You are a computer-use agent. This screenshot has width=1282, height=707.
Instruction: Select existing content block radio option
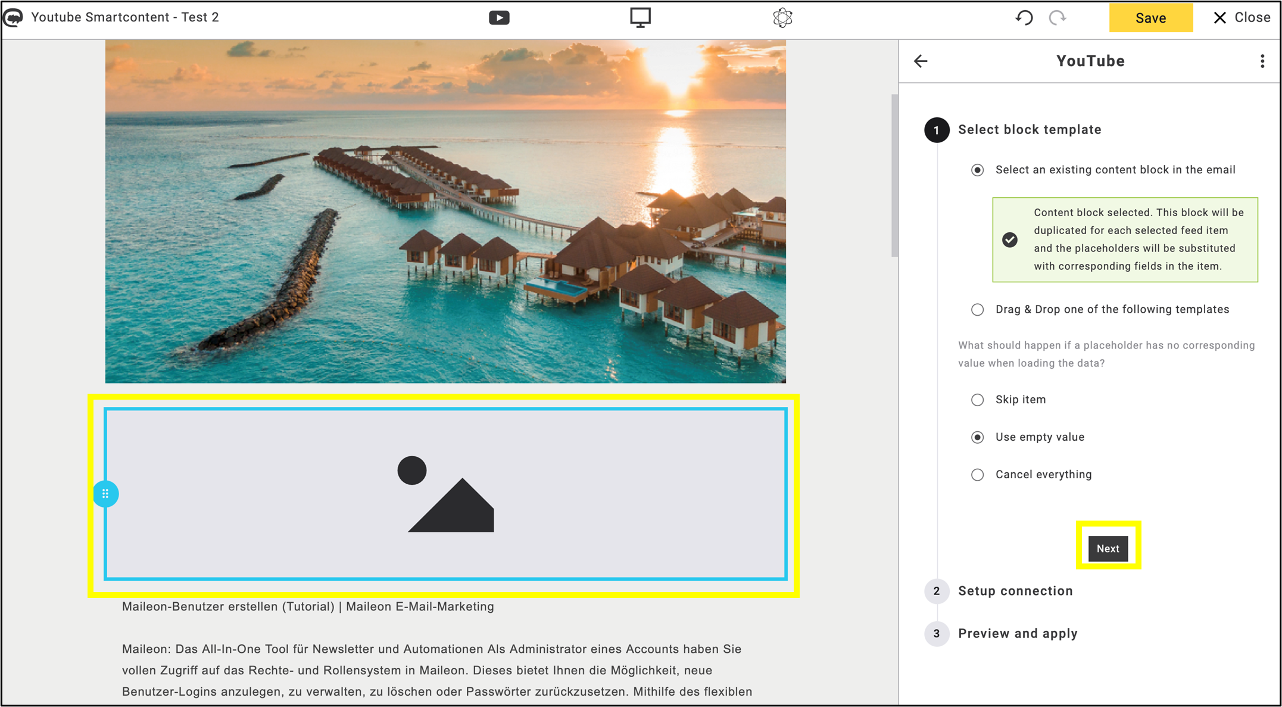point(977,170)
